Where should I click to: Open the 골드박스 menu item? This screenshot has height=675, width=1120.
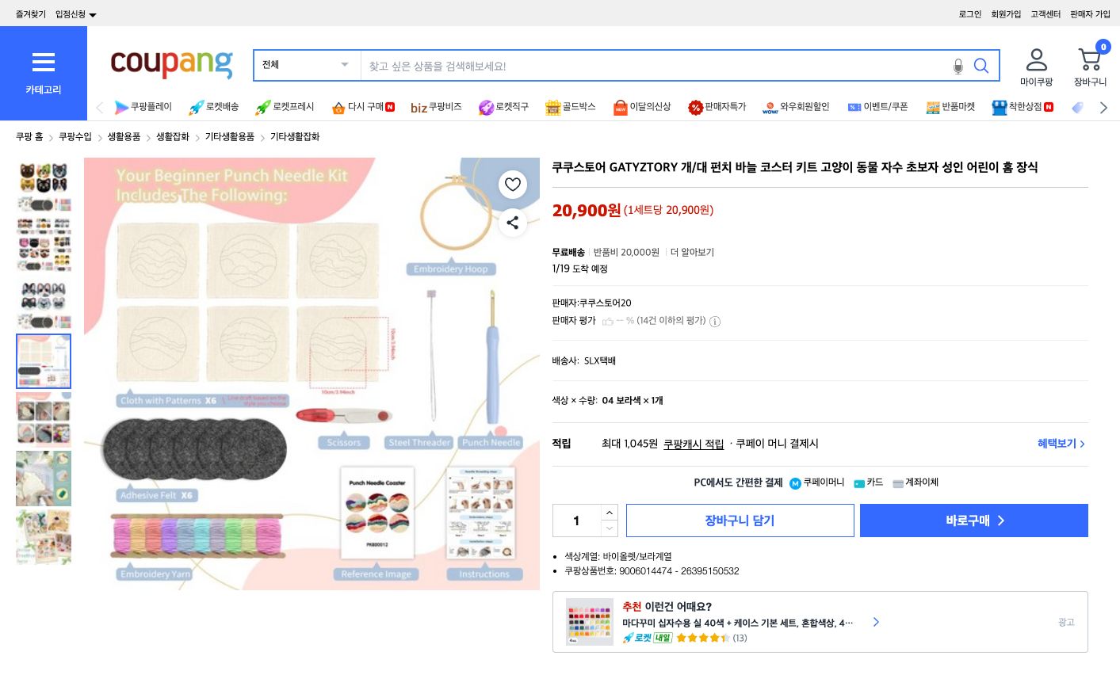click(x=571, y=107)
